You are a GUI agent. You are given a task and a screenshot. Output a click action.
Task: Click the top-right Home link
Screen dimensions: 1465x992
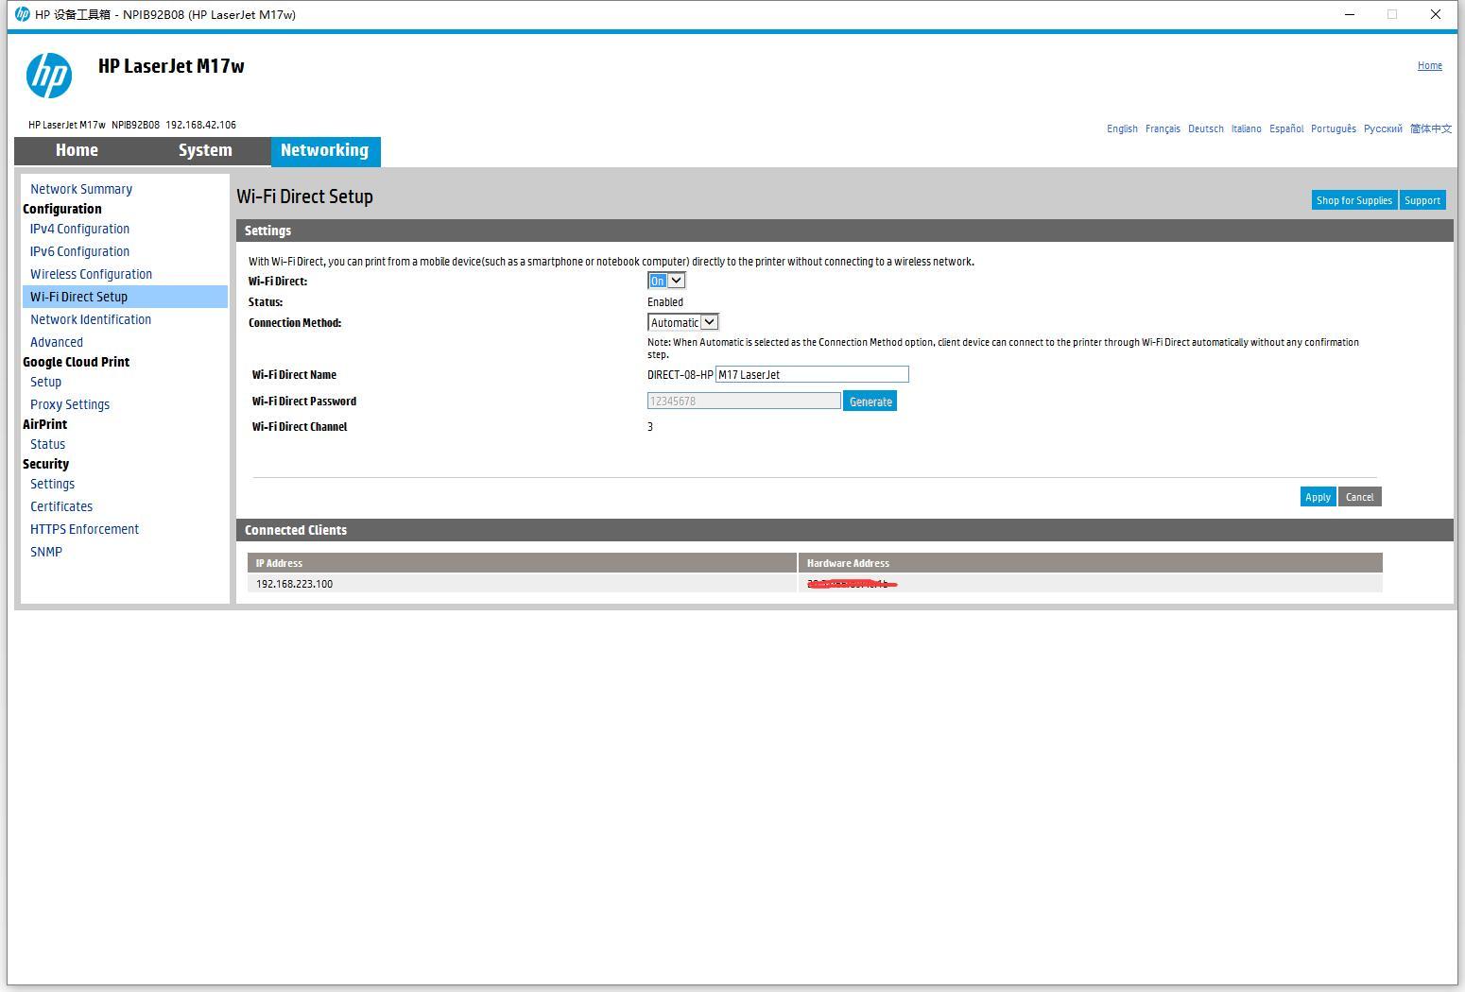click(x=1430, y=65)
